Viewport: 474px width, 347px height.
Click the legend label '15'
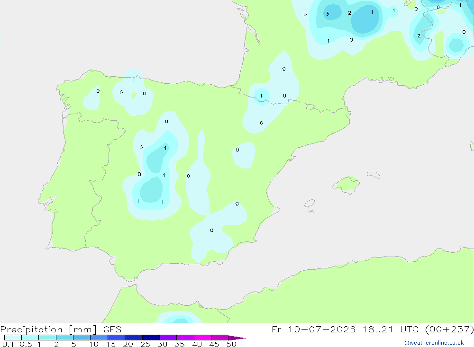110,344
